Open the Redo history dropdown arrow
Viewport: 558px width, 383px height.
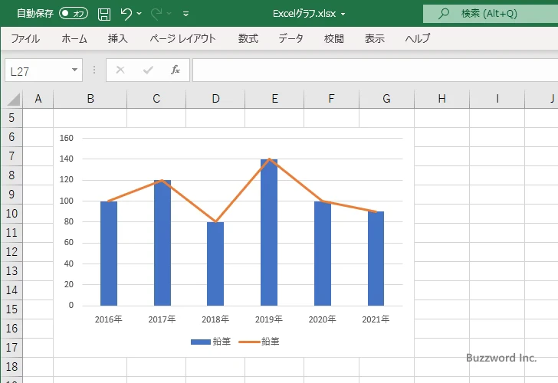(x=169, y=14)
